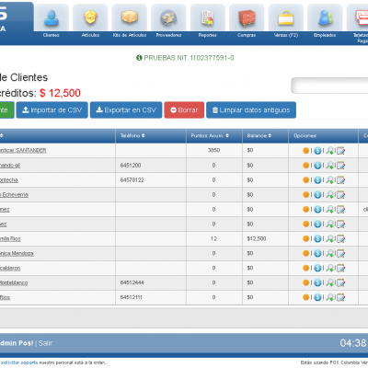Click the Exportar en CSV button
This screenshot has width=368, height=368.
[126, 109]
